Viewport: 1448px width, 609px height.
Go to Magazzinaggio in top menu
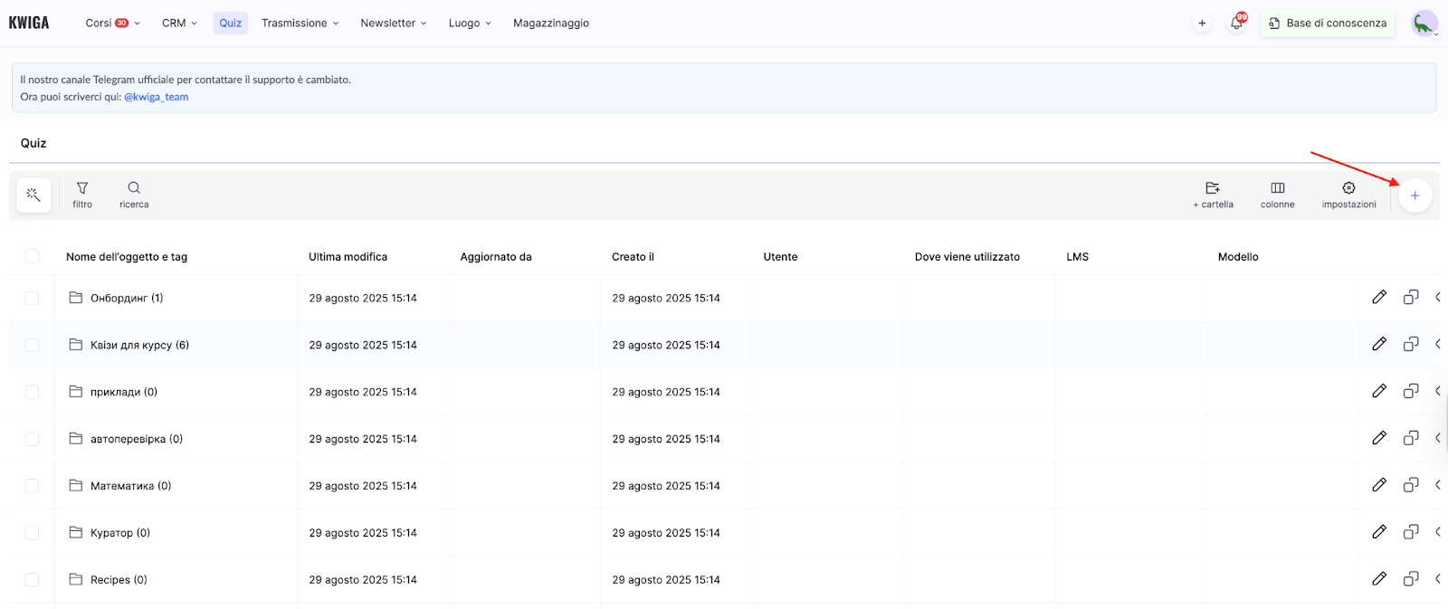coord(550,24)
